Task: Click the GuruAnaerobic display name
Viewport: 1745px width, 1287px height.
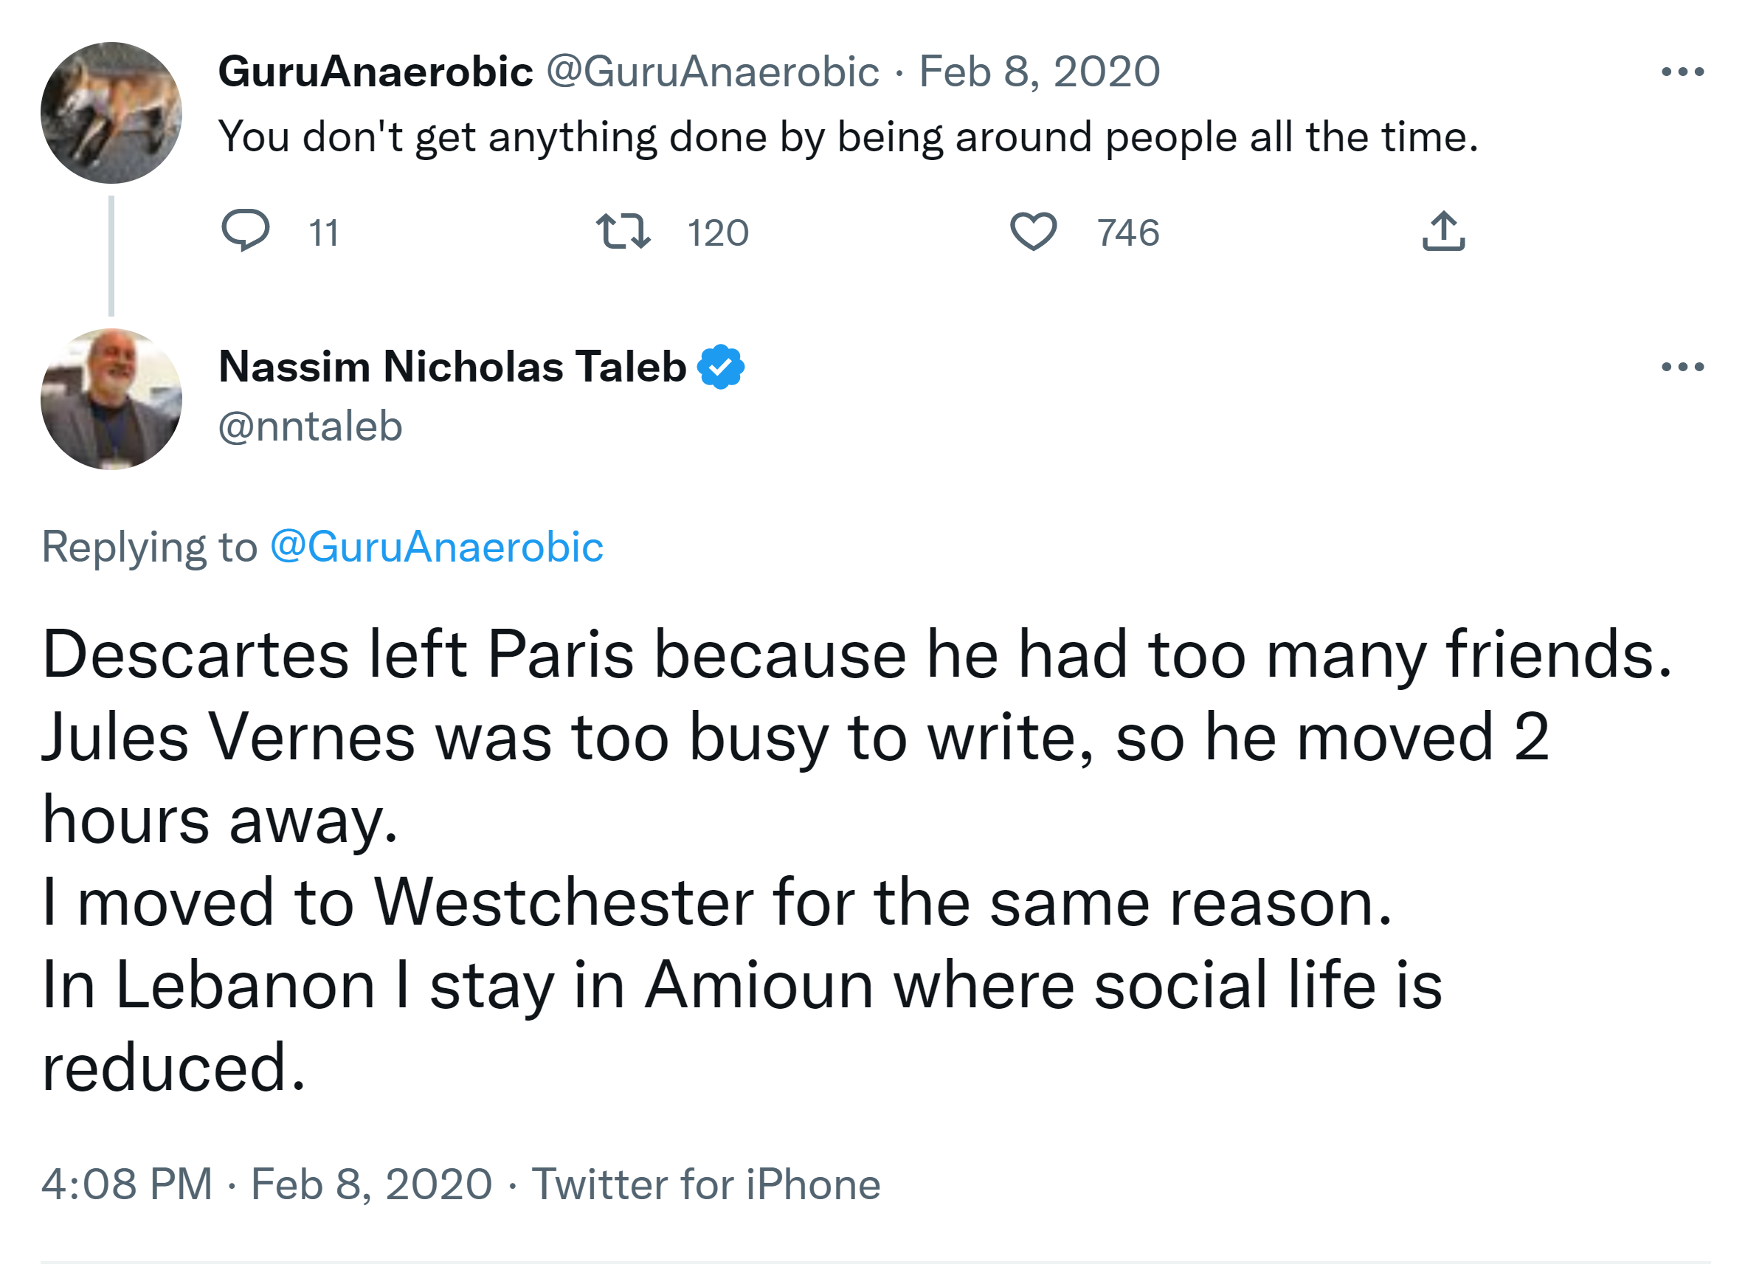Action: pos(376,72)
